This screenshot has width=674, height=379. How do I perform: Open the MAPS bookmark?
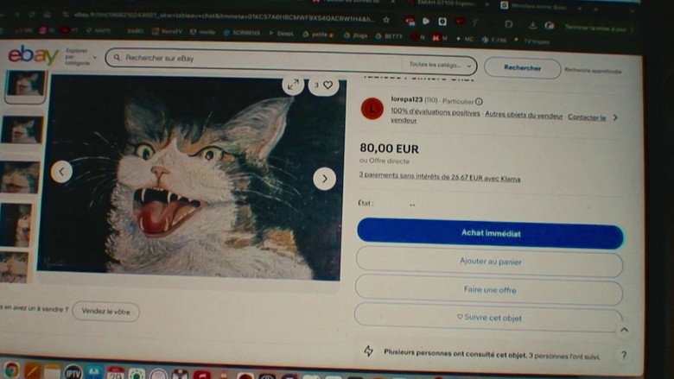99,30
